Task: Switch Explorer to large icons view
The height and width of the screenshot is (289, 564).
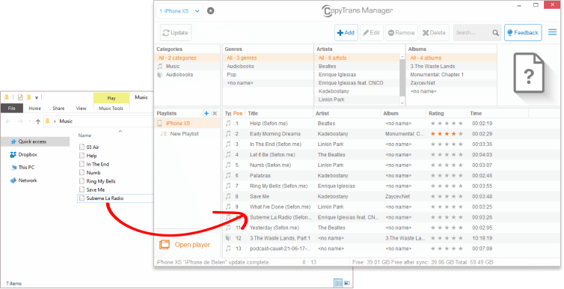Action: [347, 283]
